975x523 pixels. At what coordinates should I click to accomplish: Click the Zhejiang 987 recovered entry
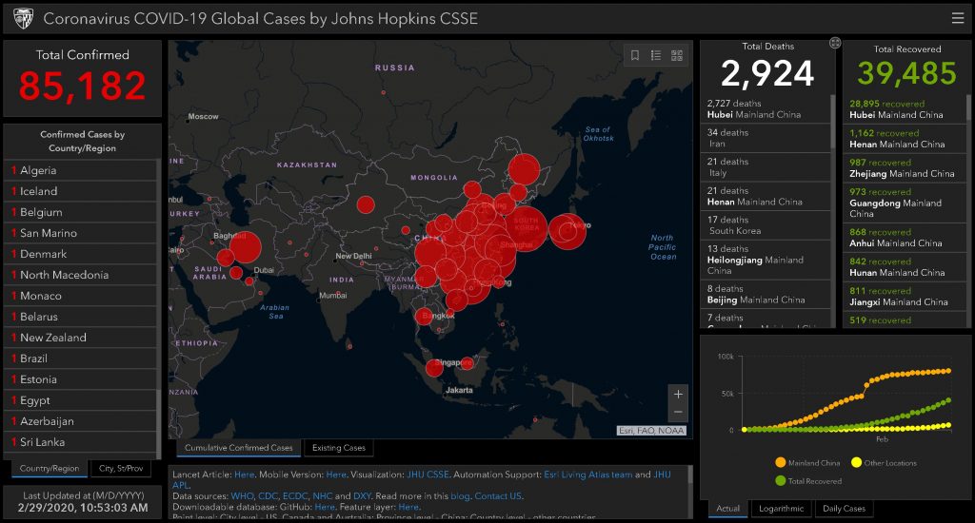905,168
